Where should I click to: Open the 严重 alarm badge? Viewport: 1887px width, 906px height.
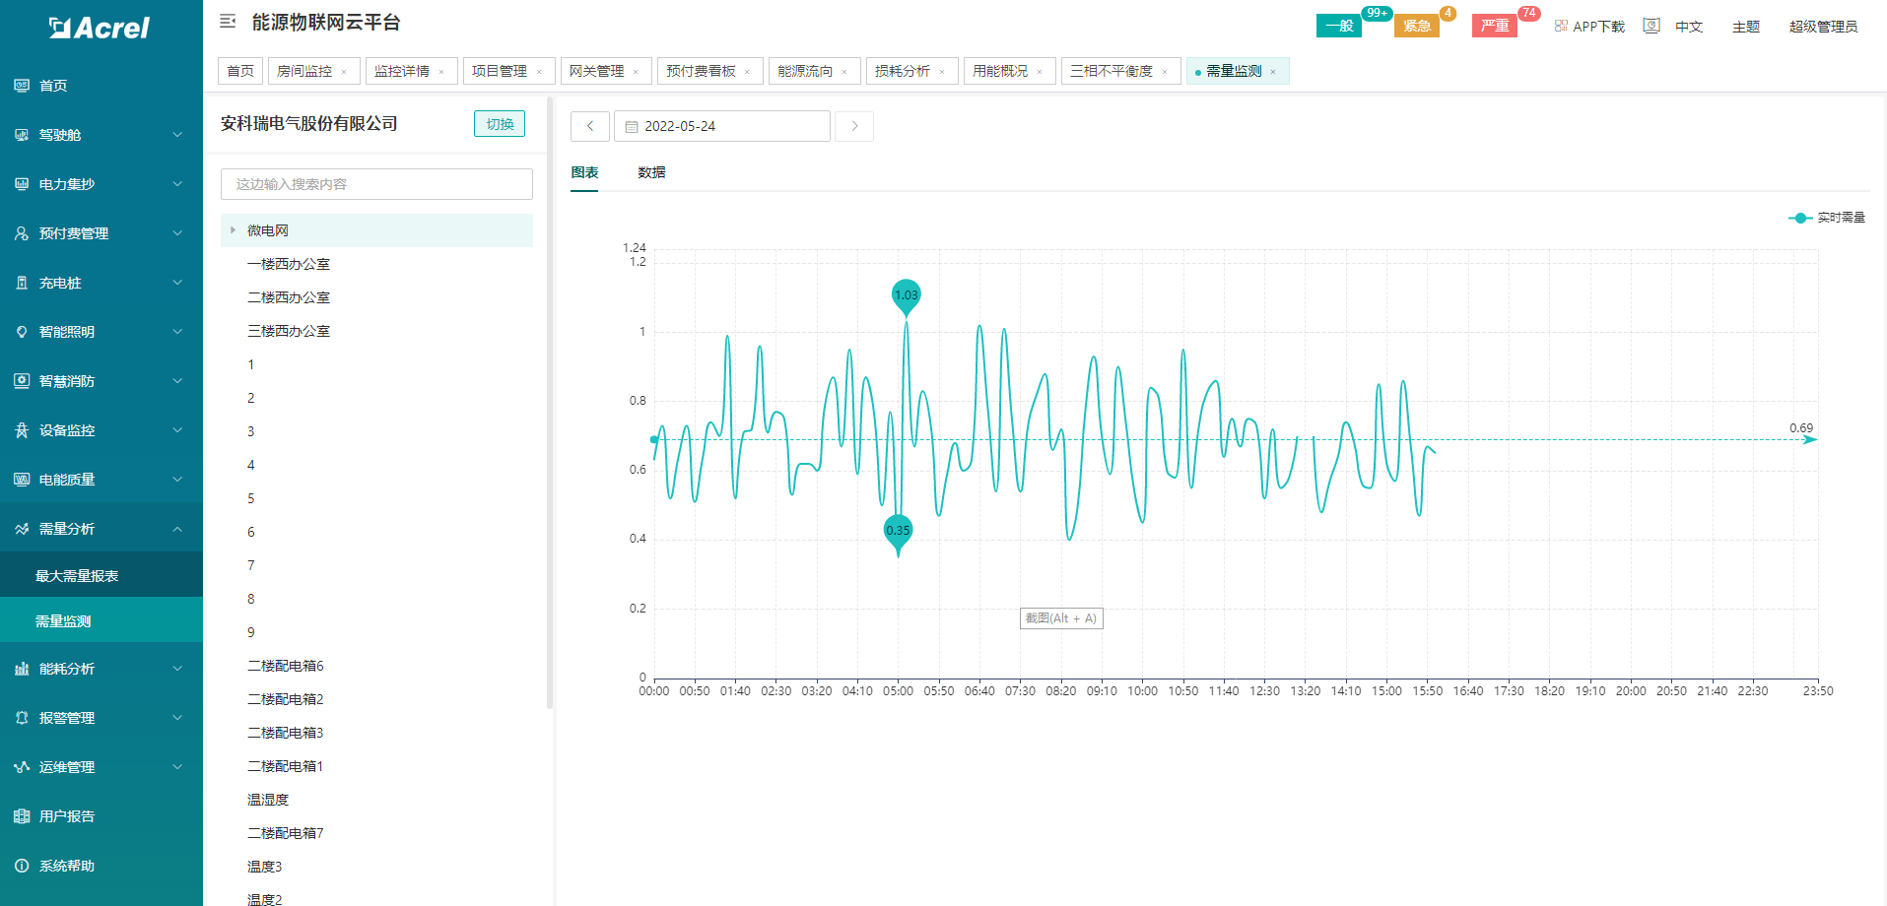(x=1495, y=26)
